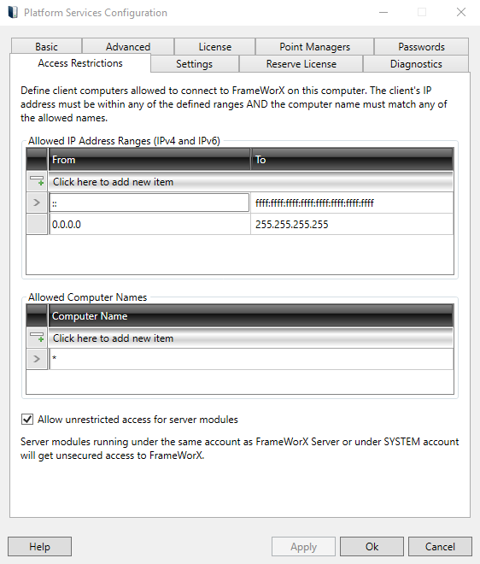Select the row arrow beside IPv6 range
480x564 pixels.
[37, 203]
